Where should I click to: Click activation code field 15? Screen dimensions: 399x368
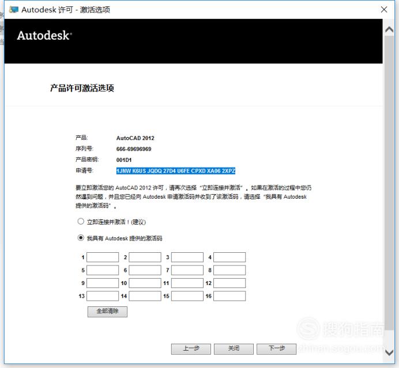coord(187,296)
